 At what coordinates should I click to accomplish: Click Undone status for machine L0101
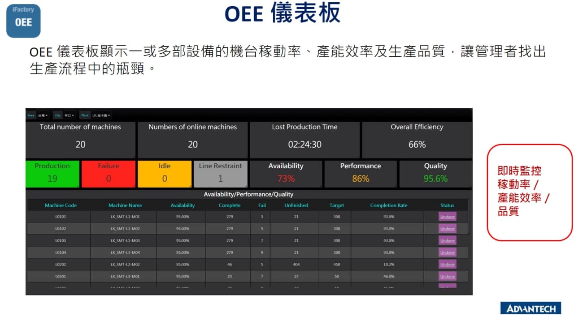tap(447, 217)
